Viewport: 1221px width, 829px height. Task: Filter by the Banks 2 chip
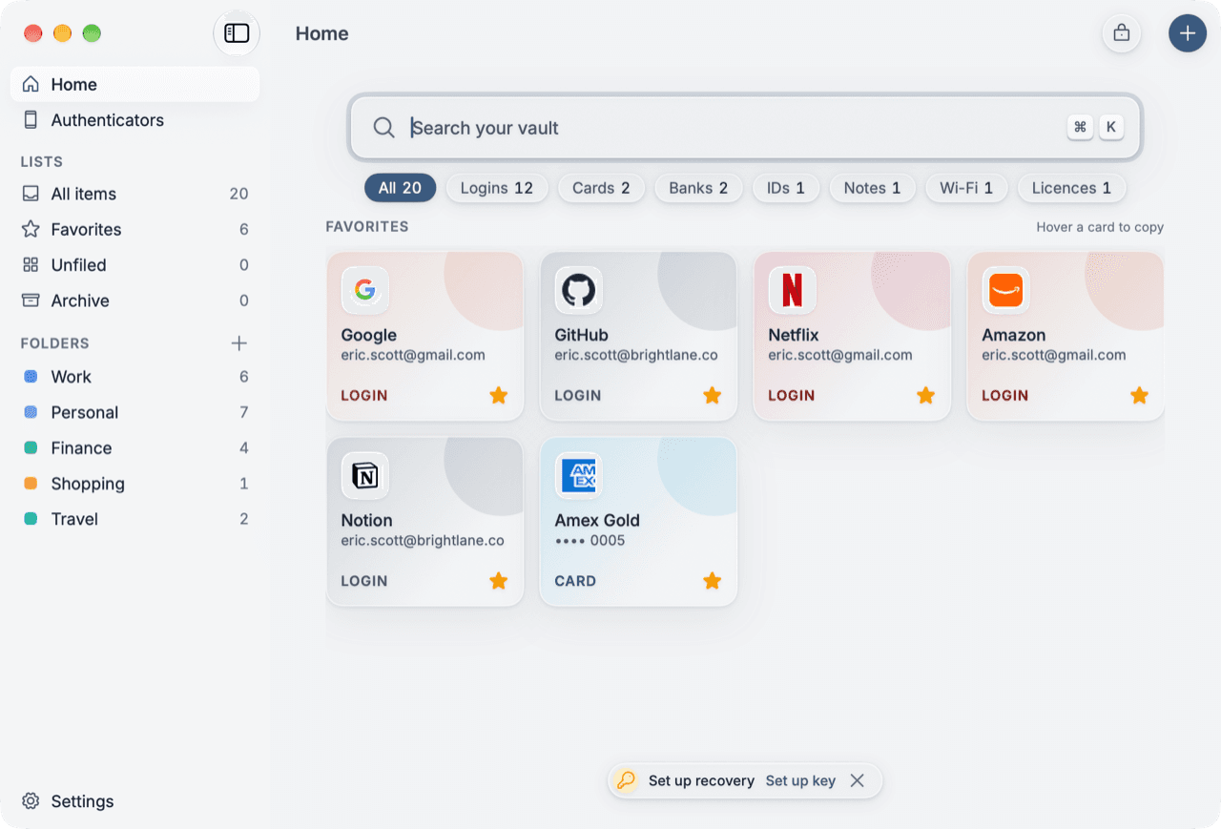point(698,188)
